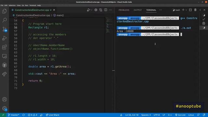Open Source Control view with badge
The height and width of the screenshot is (117, 208).
(5, 29)
